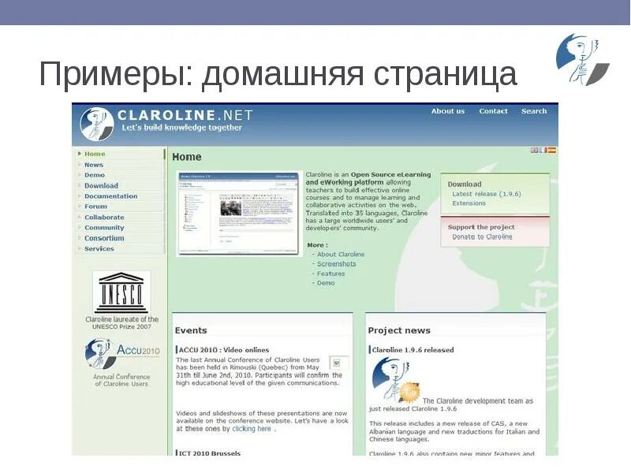Click Claroline mascot image in Project news

coord(396,380)
